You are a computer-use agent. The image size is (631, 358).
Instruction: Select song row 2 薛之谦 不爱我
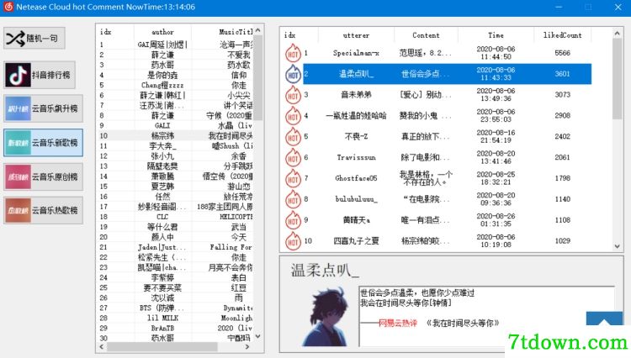[176, 55]
